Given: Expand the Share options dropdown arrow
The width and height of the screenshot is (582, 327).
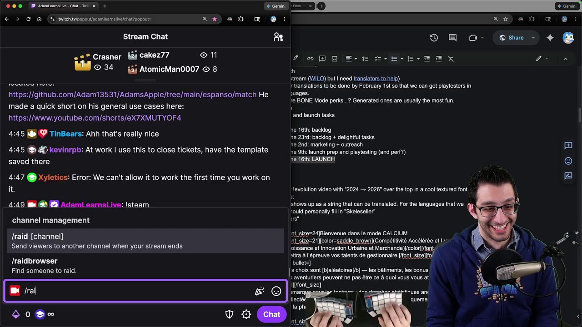Looking at the screenshot, I should pyautogui.click(x=533, y=38).
